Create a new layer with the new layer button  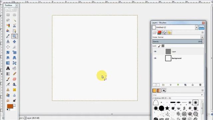156,85
